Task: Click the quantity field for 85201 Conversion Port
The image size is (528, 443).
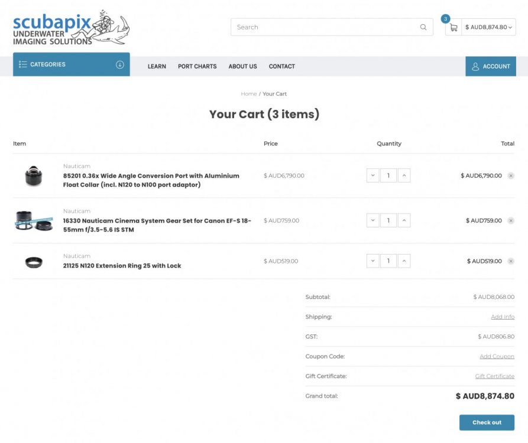Action: 388,175
